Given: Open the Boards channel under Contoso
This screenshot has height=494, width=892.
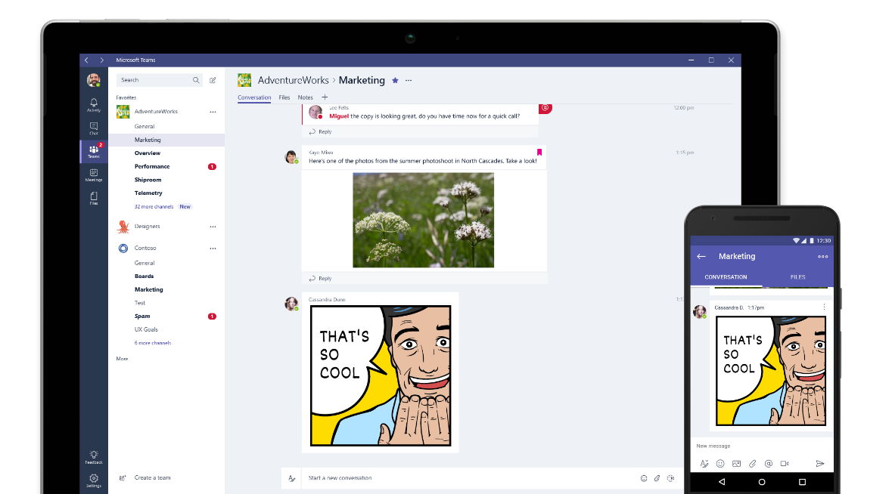Looking at the screenshot, I should coord(144,276).
